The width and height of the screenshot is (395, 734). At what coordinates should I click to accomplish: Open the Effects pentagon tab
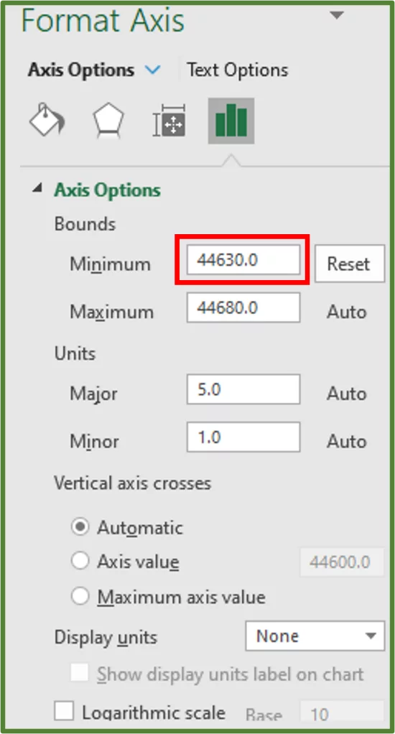(108, 121)
